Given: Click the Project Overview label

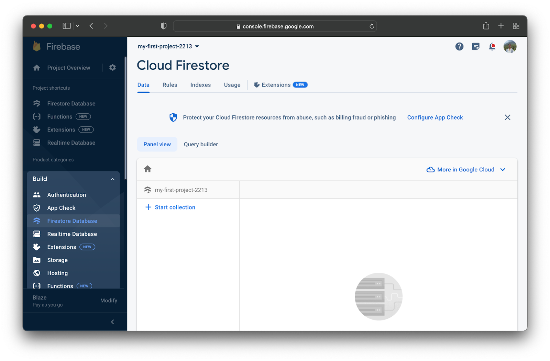Looking at the screenshot, I should (x=69, y=68).
